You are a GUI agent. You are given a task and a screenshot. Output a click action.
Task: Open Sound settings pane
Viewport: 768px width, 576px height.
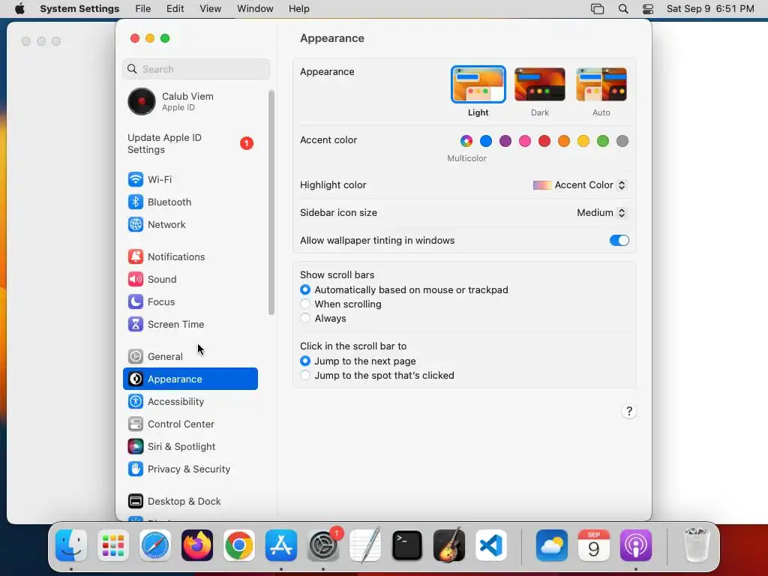click(190, 279)
